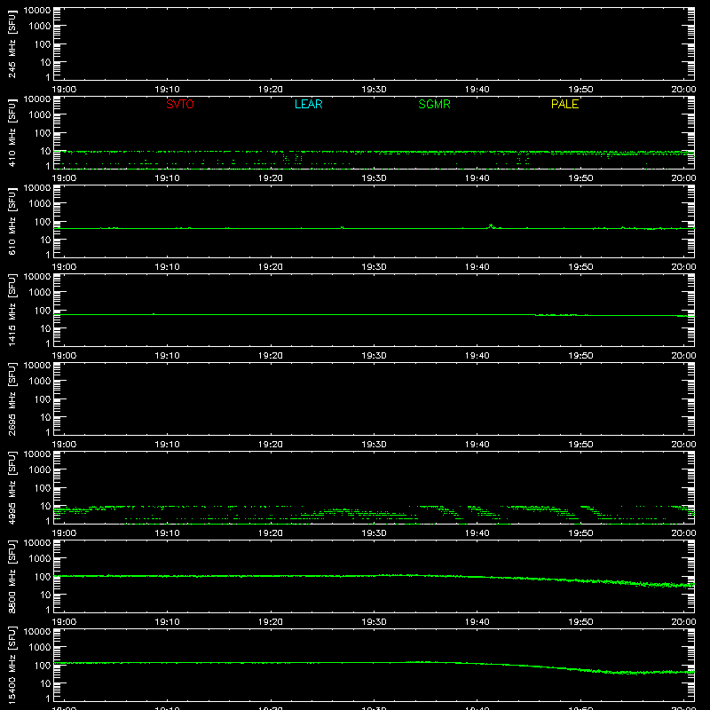Click the 10000 y-tick of 8800 MHz panel
This screenshot has height=710, width=710.
pyautogui.click(x=37, y=543)
